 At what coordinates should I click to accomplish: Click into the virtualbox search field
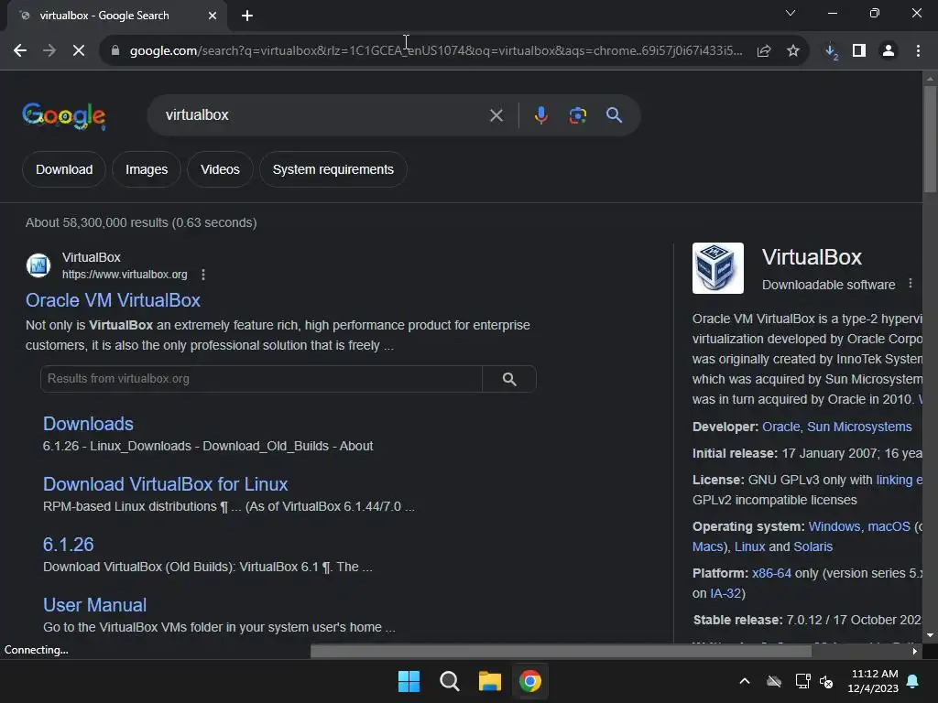point(323,114)
